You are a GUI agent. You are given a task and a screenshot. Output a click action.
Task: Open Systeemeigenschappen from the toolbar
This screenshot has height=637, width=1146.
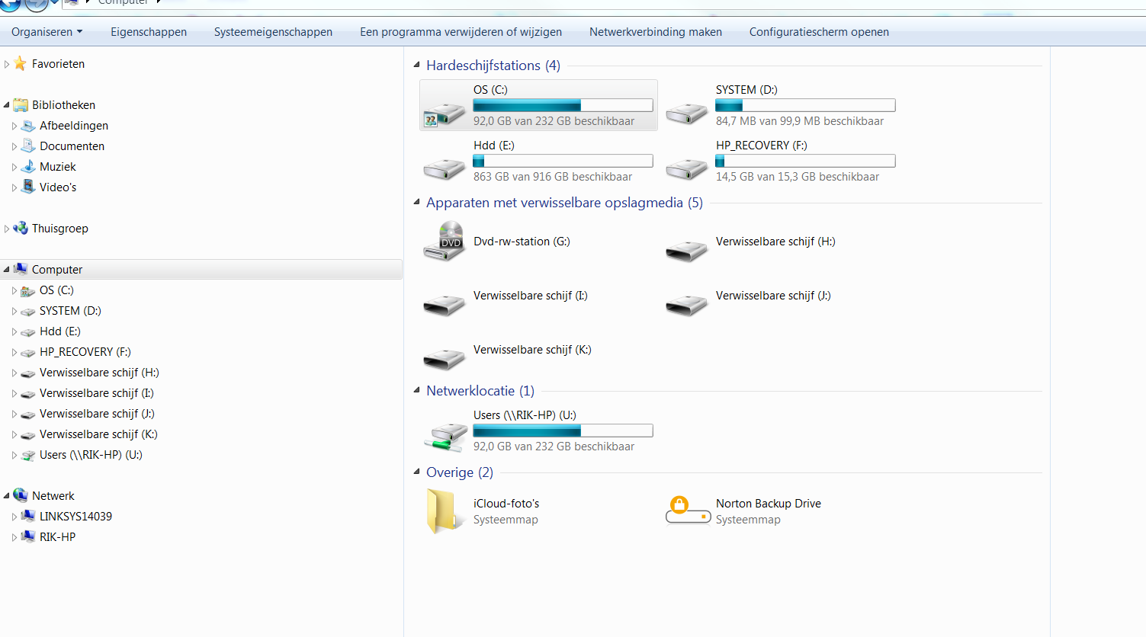[273, 32]
